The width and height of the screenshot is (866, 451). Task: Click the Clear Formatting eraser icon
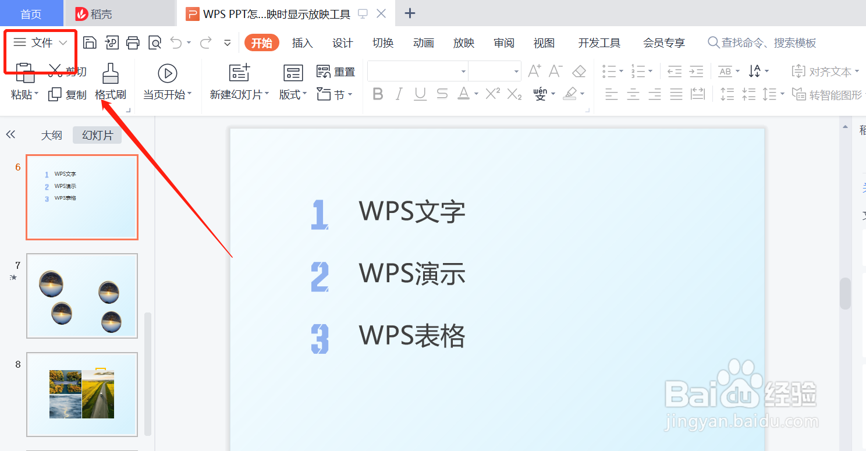tap(579, 71)
